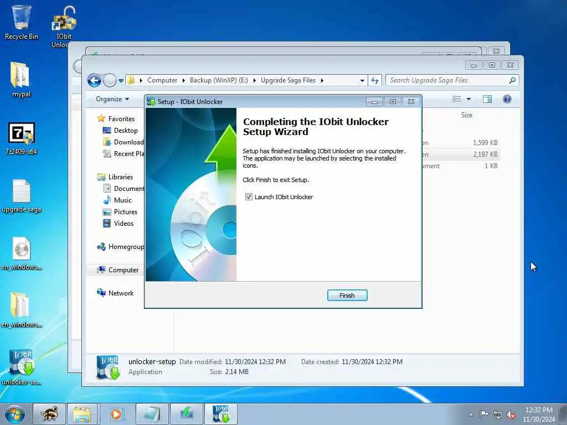
Task: Close the Setup - IObit Unlocker window
Action: click(411, 102)
